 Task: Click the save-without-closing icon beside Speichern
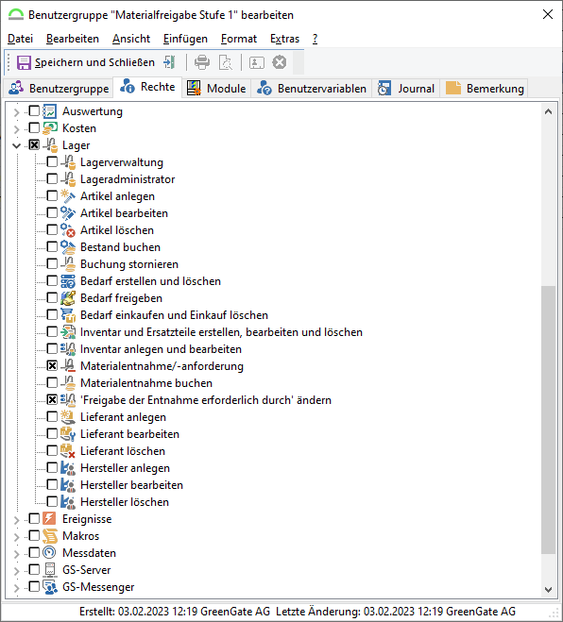pyautogui.click(x=169, y=62)
